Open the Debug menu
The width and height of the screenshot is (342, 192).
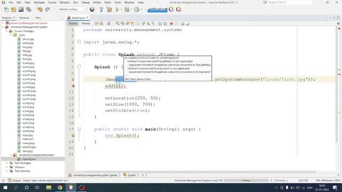[x=85, y=2]
